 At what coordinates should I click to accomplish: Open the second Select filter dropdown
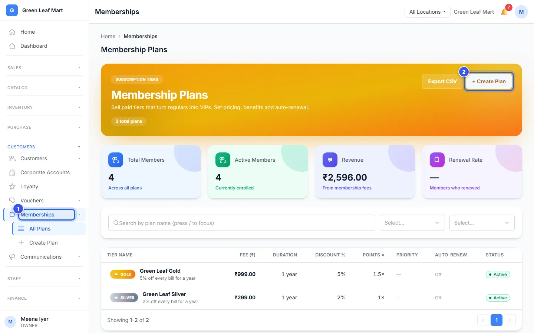(482, 223)
